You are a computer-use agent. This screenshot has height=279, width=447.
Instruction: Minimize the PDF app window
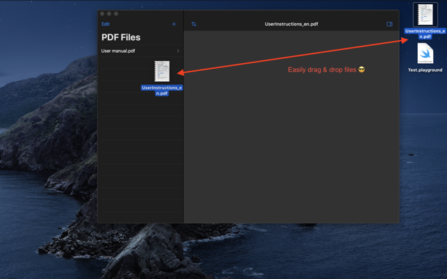point(109,14)
